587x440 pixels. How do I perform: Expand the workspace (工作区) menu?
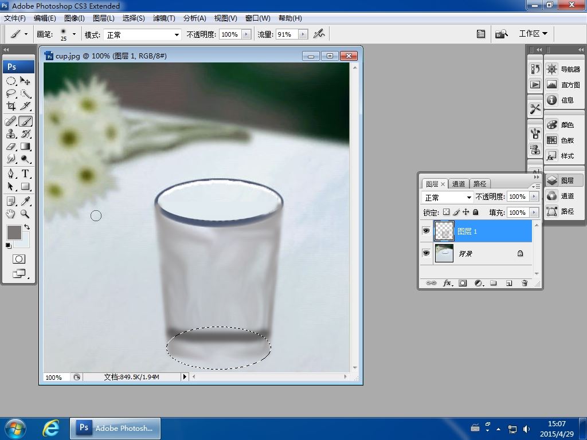(533, 34)
